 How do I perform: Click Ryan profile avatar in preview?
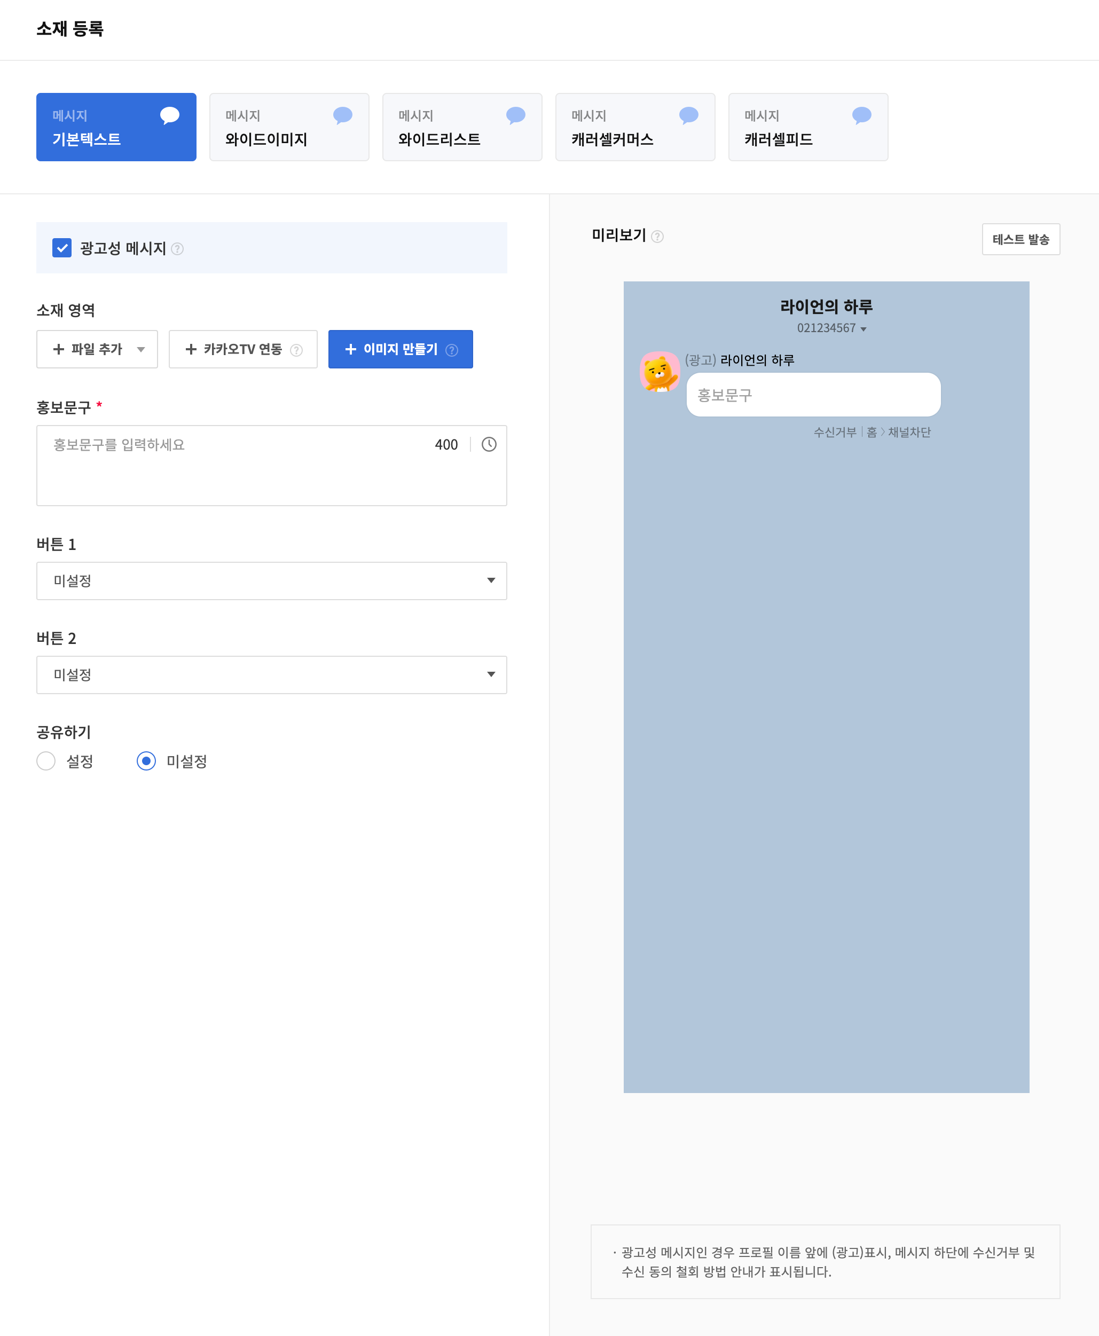(659, 372)
